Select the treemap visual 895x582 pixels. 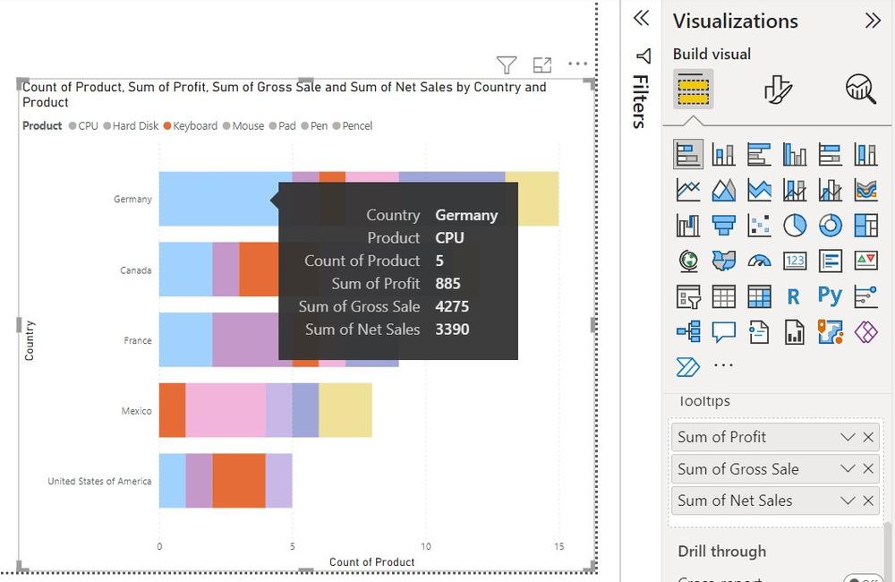865,226
